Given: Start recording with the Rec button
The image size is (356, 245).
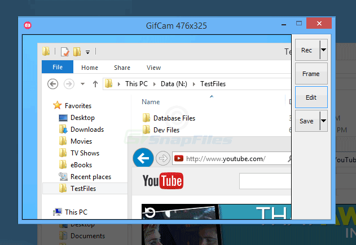Looking at the screenshot, I should pos(306,50).
